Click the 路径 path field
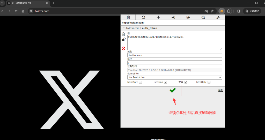 point(175,63)
